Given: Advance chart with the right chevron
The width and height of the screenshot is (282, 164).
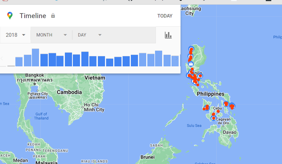Looking at the screenshot, I should [x=176, y=58].
